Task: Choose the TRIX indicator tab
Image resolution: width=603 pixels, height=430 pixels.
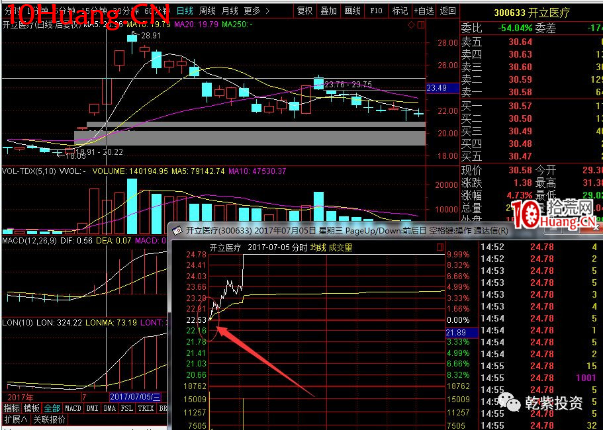Action: click(x=146, y=408)
